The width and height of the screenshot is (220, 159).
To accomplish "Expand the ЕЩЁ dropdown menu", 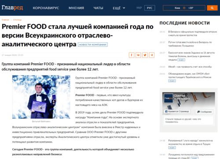I will tap(119, 8).
